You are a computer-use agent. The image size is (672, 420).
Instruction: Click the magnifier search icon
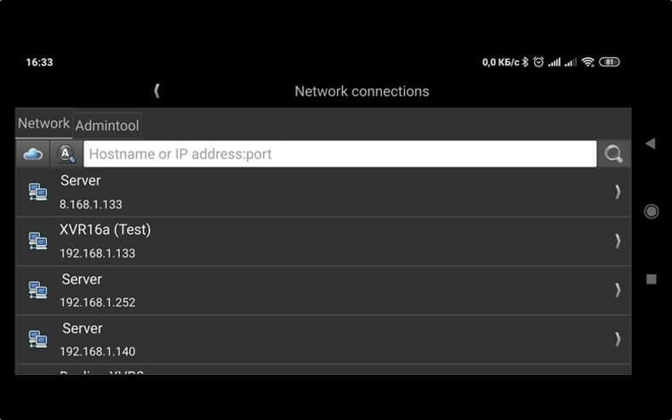point(613,154)
